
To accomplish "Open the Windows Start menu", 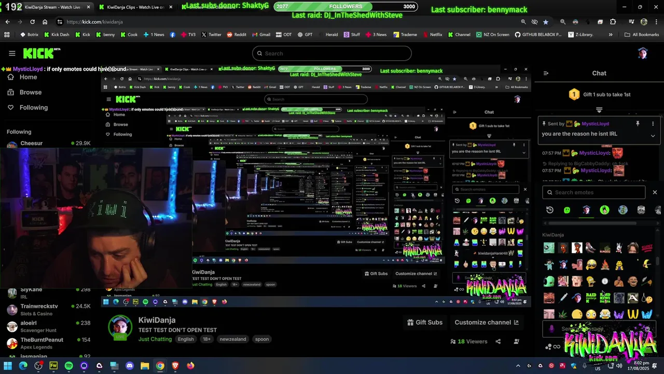I will click(8, 366).
